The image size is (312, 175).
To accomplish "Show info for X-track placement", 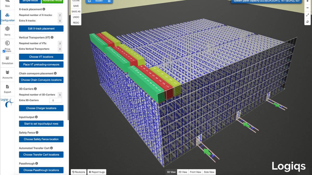I will pyautogui.click(x=44, y=9).
